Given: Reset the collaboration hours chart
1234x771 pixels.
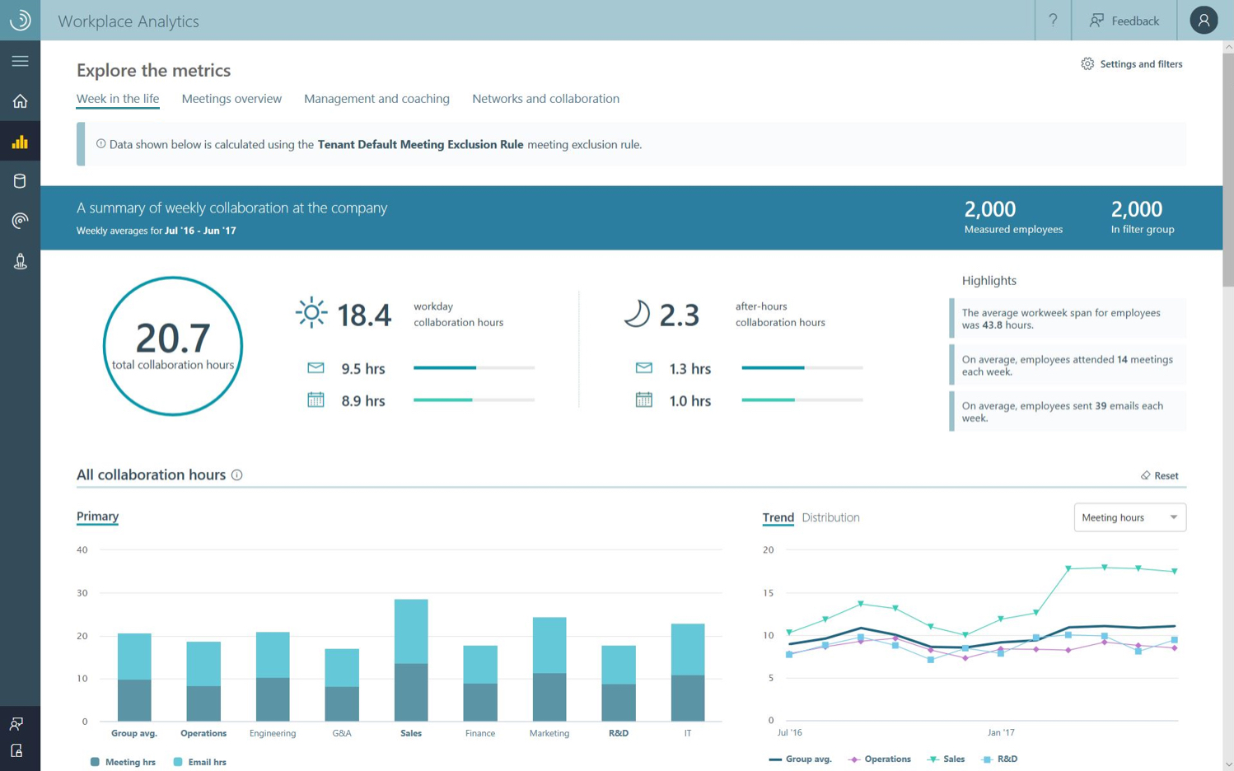Looking at the screenshot, I should click(x=1159, y=475).
